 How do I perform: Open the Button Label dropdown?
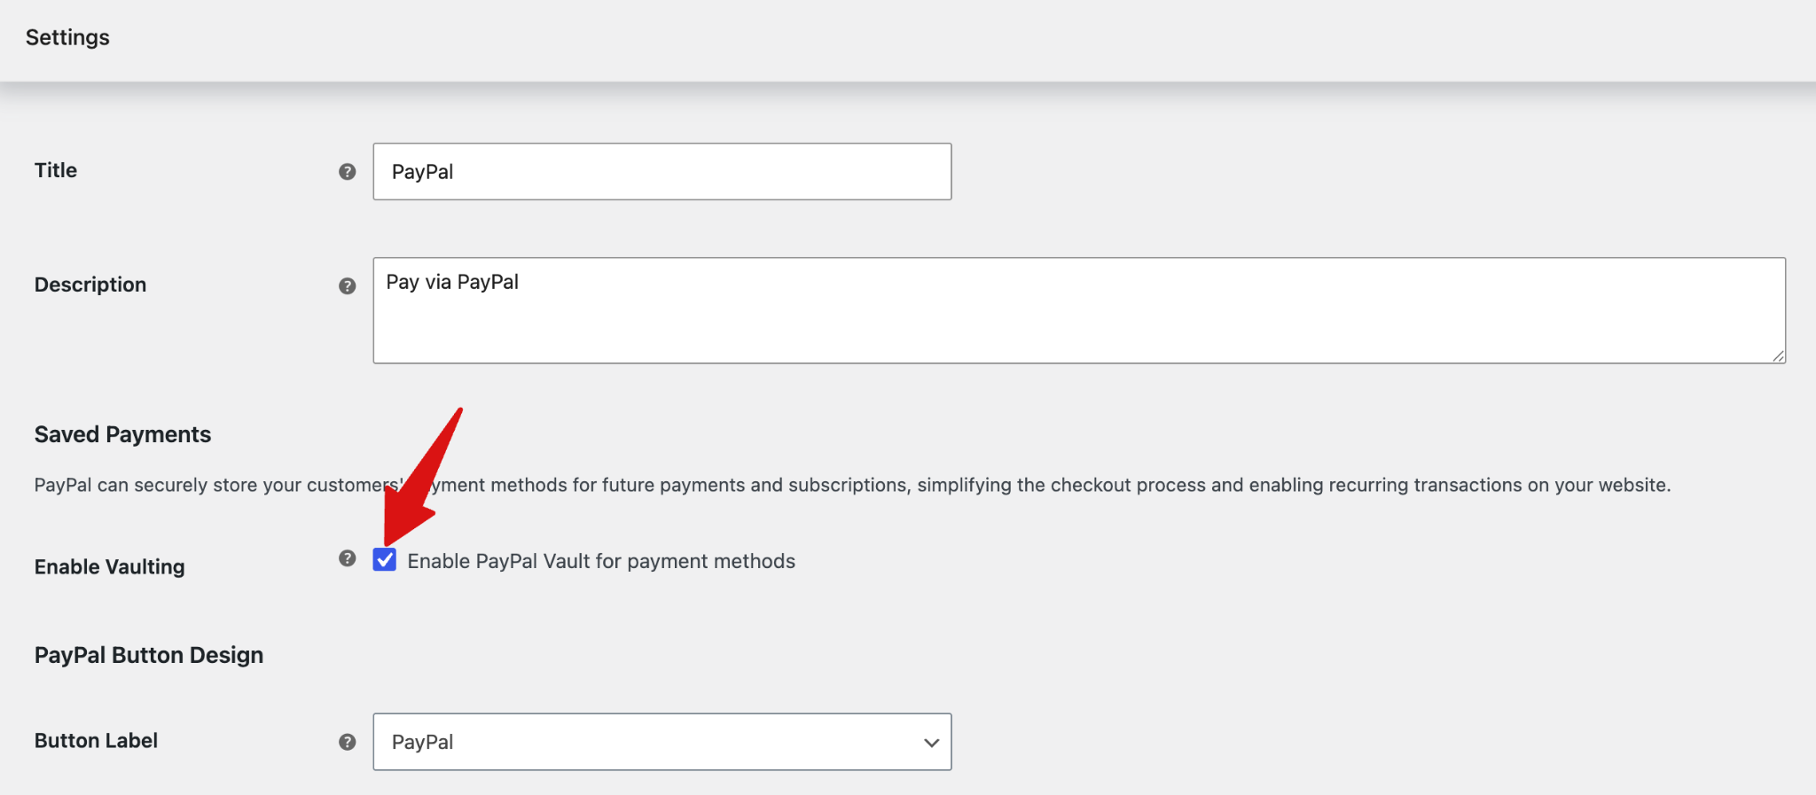(662, 742)
